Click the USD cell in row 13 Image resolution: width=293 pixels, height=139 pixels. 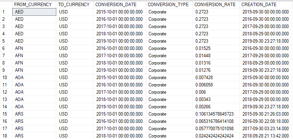75,99
